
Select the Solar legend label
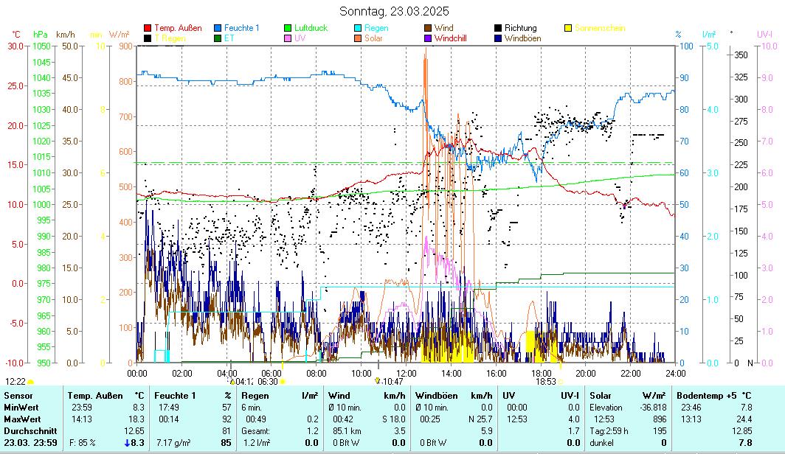[x=373, y=38]
